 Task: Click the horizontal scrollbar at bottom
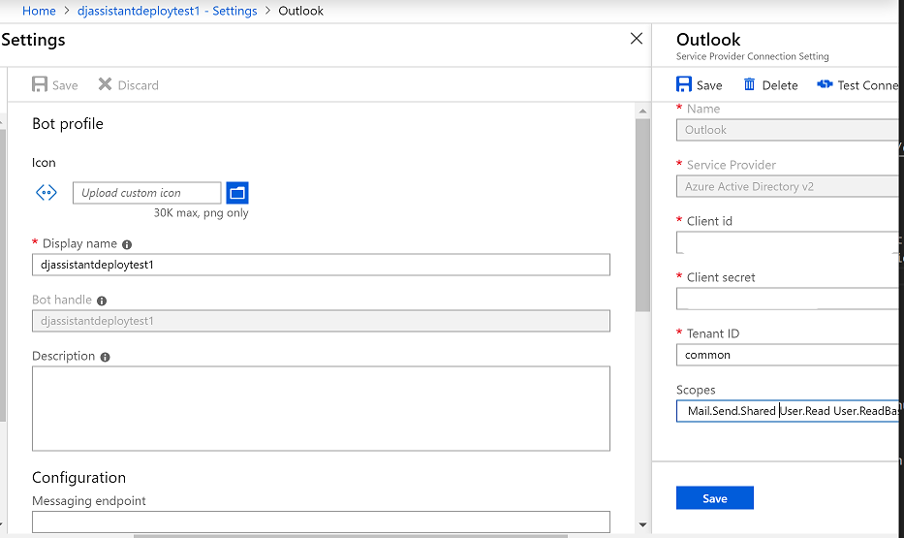pos(351,536)
